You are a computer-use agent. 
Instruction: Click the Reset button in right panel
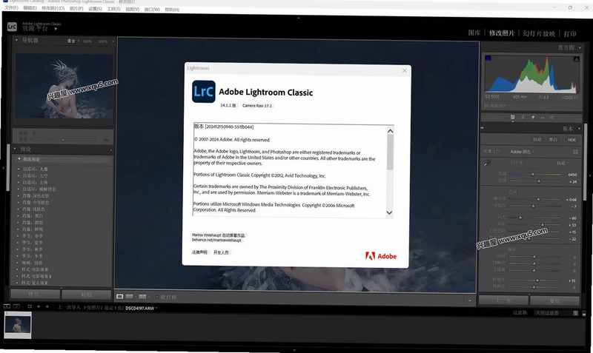[554, 301]
